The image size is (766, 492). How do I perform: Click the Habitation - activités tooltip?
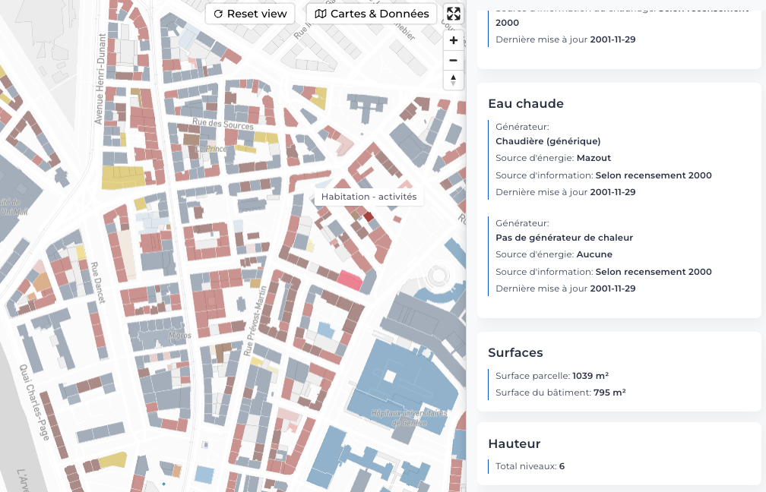(x=369, y=197)
